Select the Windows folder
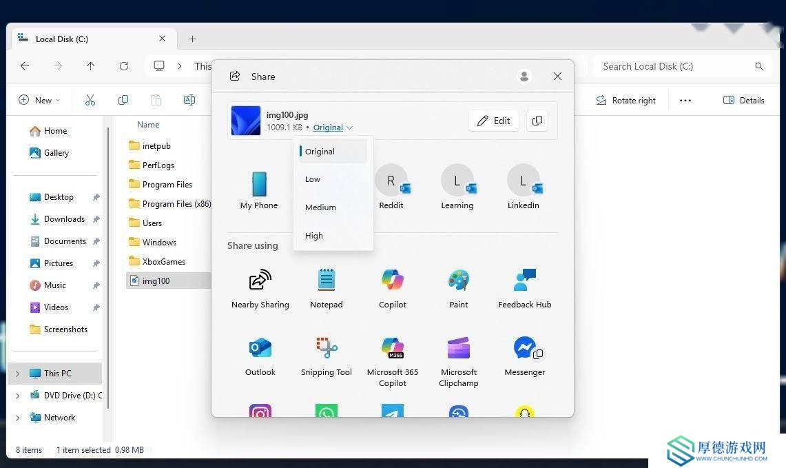The width and height of the screenshot is (786, 468). coord(153,243)
